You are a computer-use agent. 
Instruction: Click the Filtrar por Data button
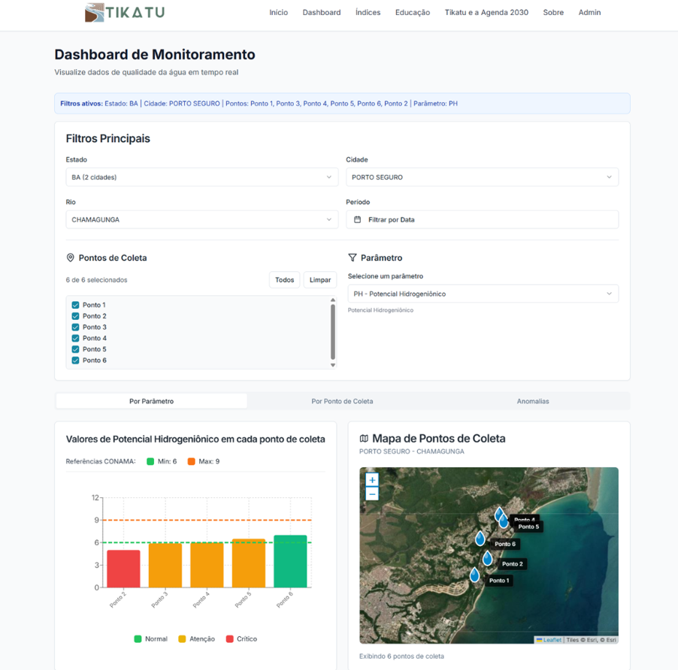(x=482, y=219)
